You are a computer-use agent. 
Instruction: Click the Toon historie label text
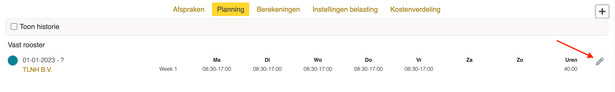39,26
